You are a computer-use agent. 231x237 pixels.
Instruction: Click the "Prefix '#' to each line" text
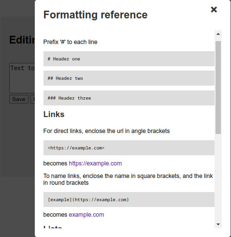point(71,42)
